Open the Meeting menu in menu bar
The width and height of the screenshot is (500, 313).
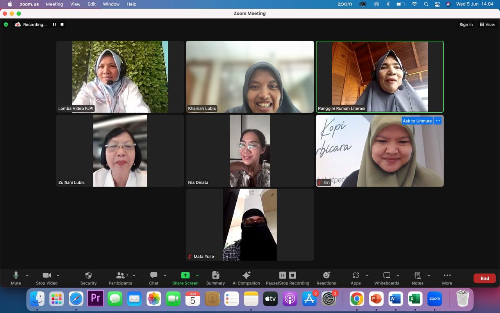pyautogui.click(x=54, y=4)
